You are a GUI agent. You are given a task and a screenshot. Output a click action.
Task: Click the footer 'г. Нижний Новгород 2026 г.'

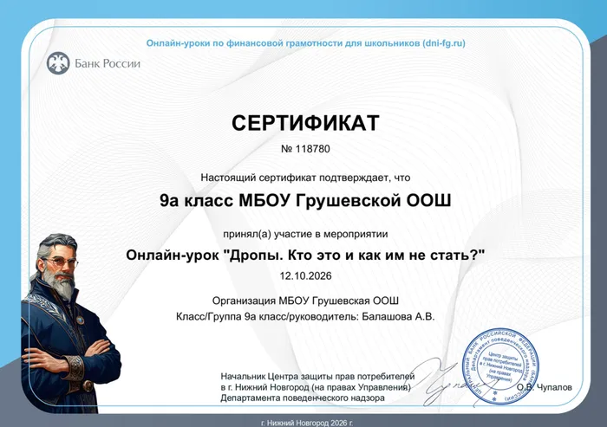click(x=307, y=423)
